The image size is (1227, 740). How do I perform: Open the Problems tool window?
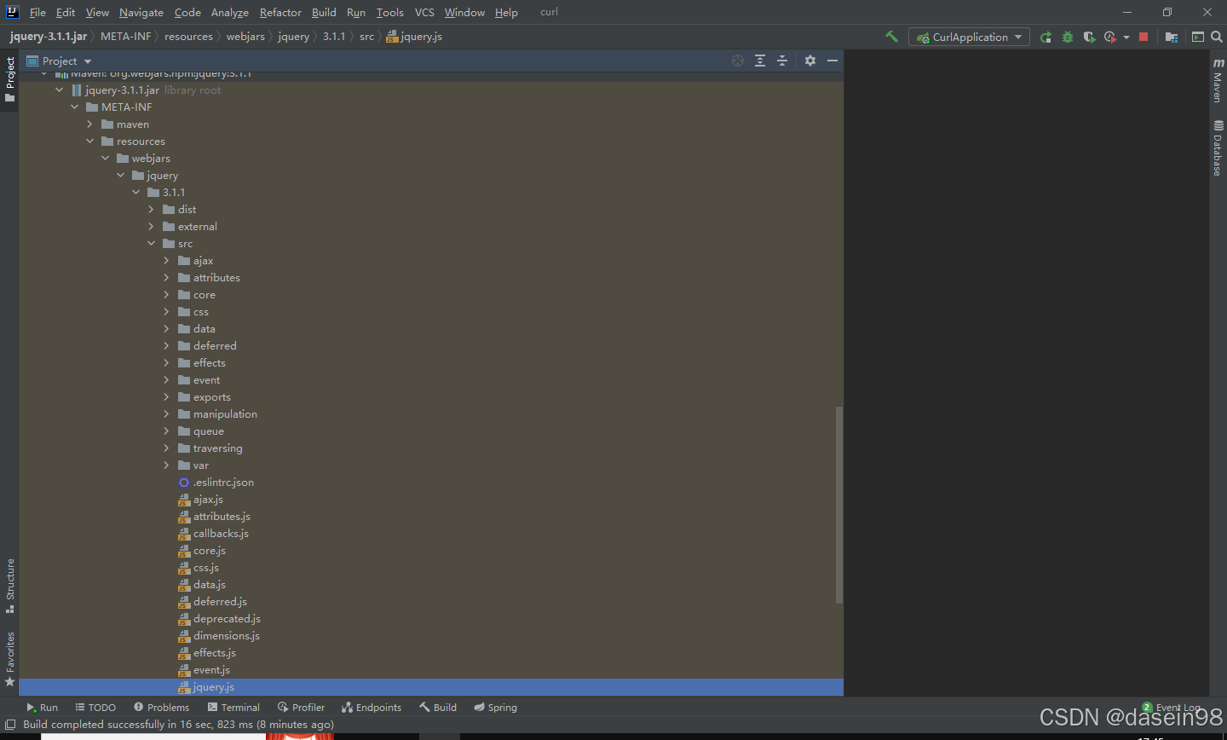(161, 707)
